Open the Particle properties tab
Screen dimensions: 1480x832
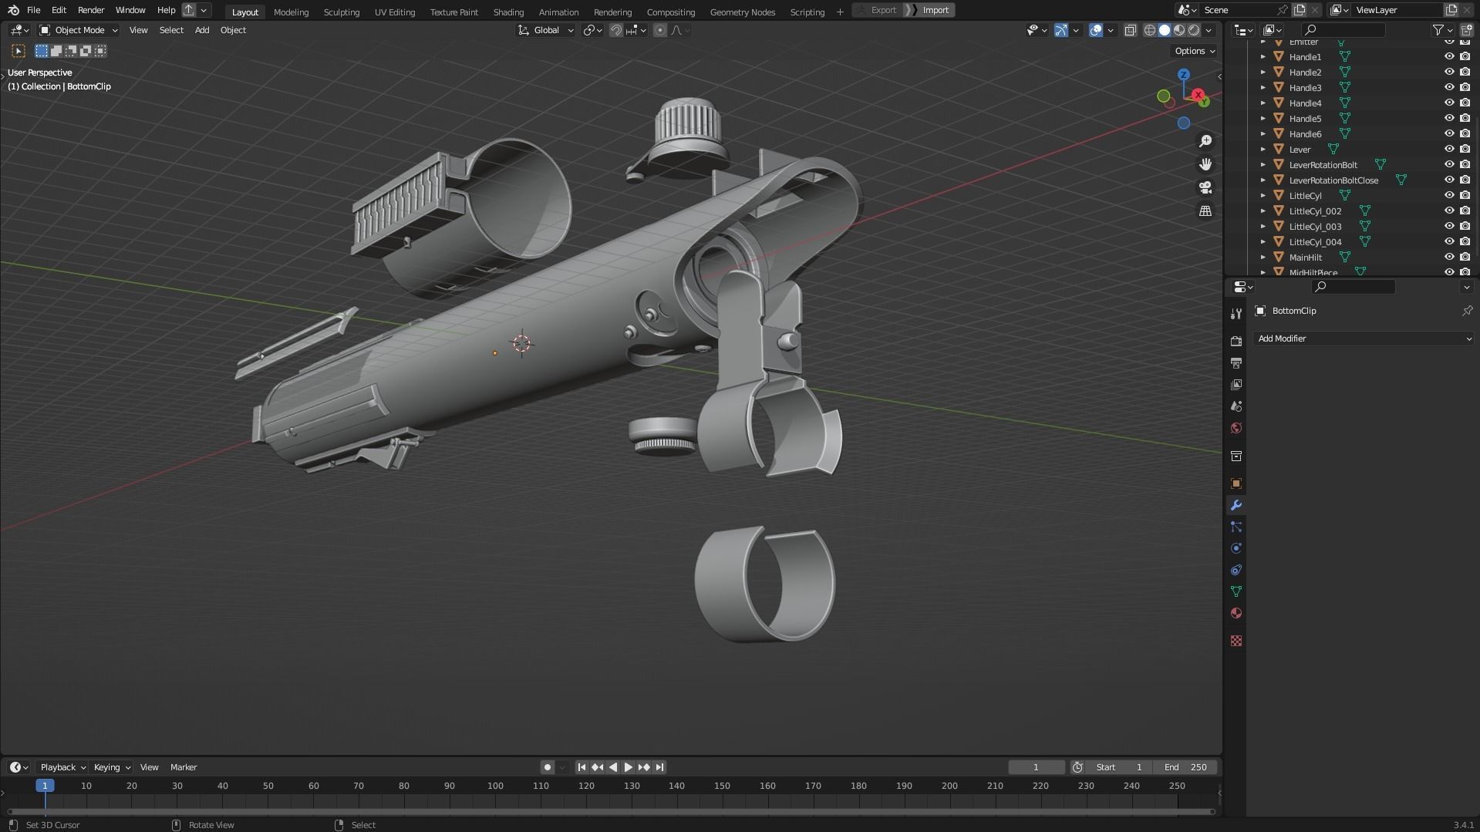(x=1236, y=527)
